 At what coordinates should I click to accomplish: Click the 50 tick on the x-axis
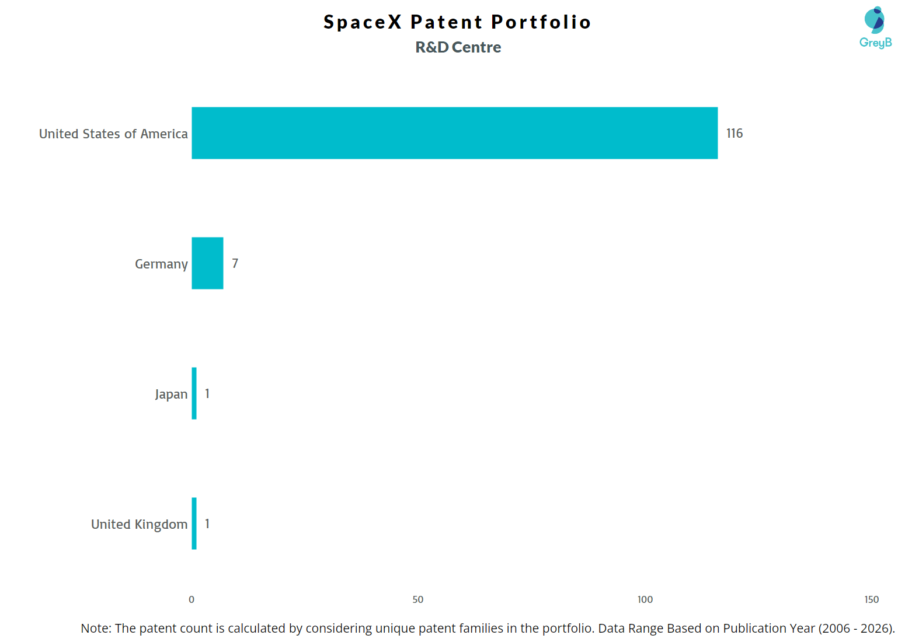(418, 599)
